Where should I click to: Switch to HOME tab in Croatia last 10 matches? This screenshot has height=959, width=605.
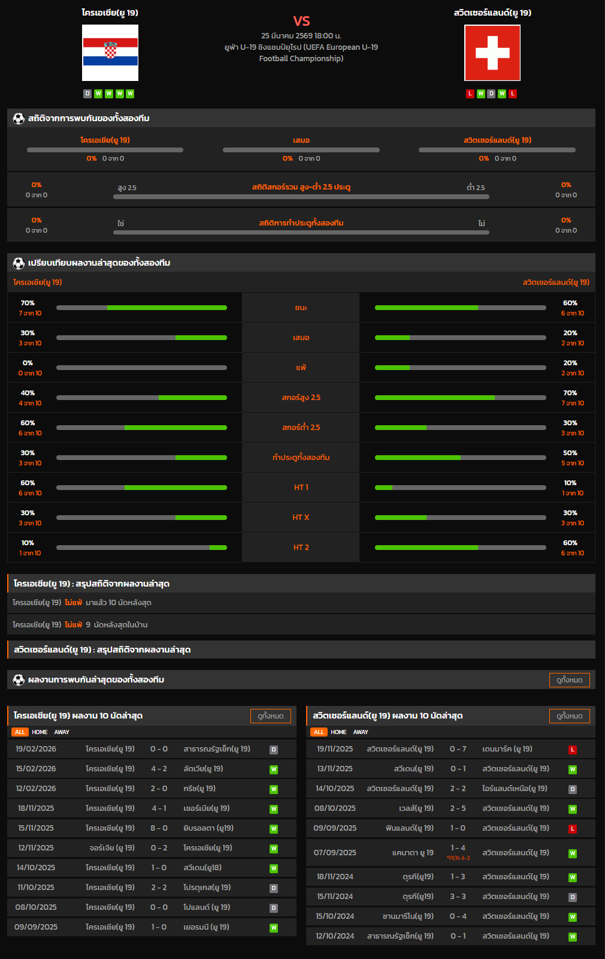coord(40,732)
